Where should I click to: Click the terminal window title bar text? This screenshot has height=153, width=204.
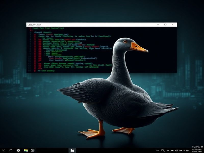(34, 24)
